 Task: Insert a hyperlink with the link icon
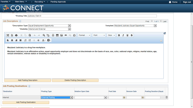pos(66,35)
